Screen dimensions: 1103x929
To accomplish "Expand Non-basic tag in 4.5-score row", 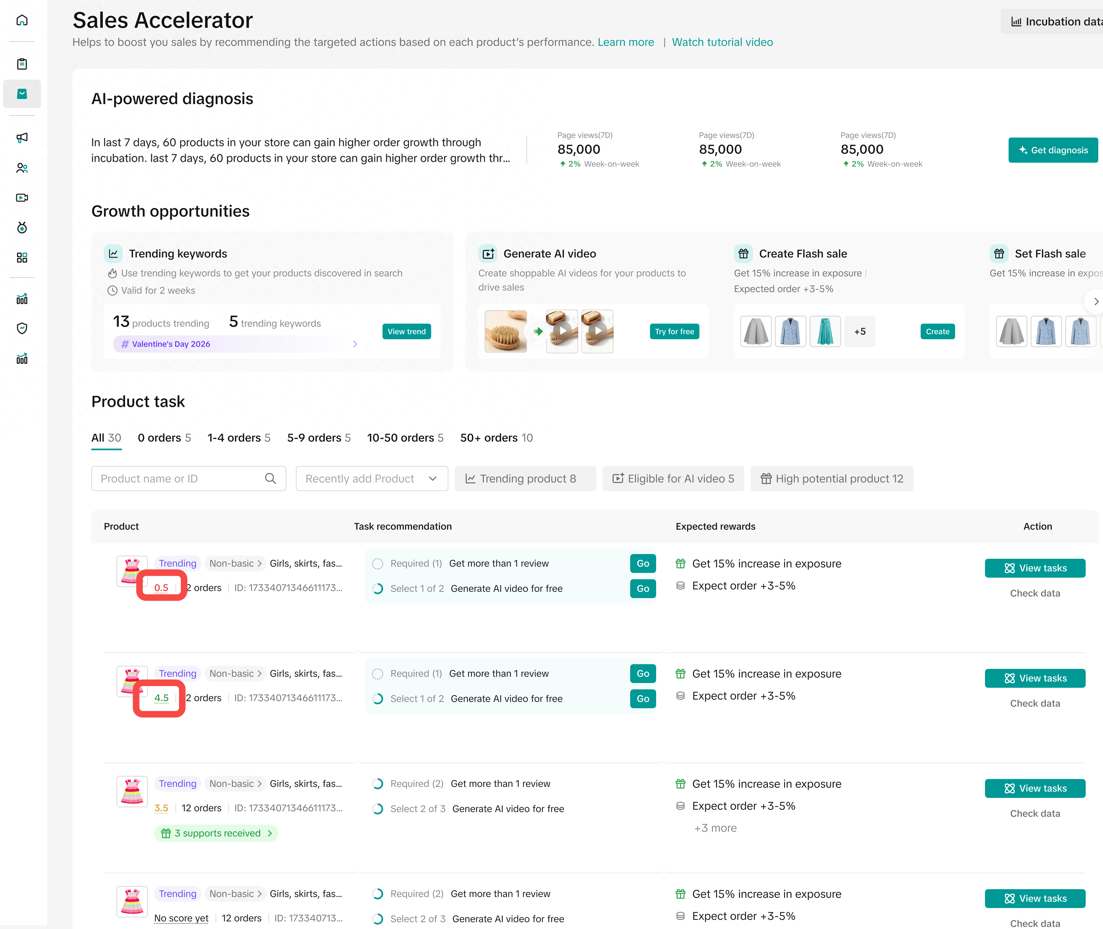I will point(235,674).
